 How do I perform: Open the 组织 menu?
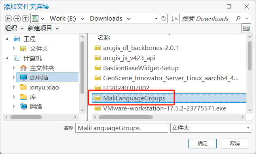[x=14, y=28]
